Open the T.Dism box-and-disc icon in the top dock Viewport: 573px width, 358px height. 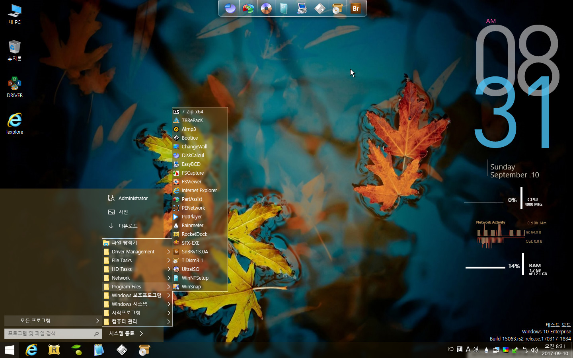pos(338,8)
